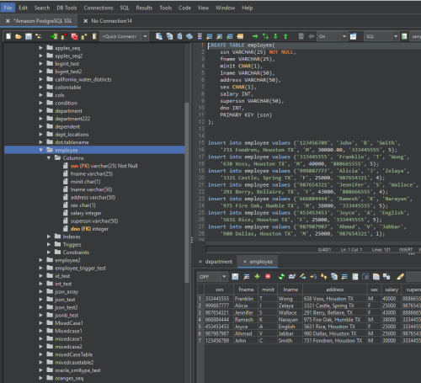Click the schema browser tree icon

point(39,36)
